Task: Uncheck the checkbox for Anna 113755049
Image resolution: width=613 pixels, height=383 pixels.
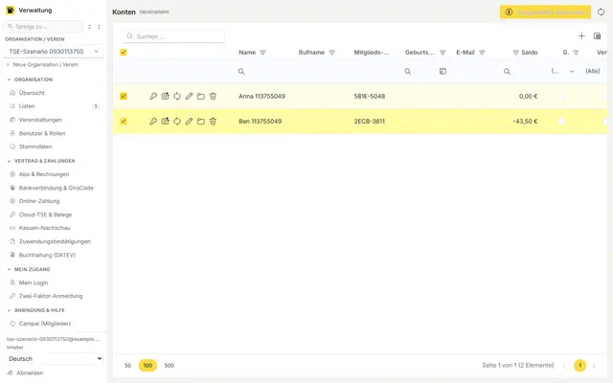Action: (124, 96)
